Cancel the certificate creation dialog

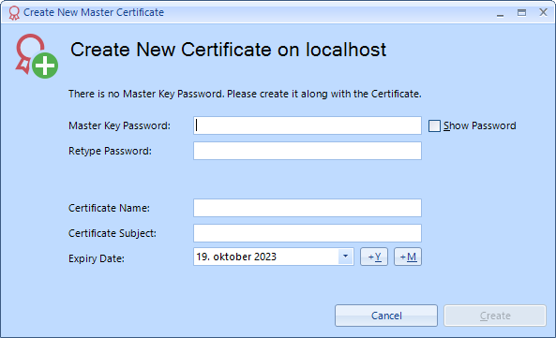click(x=386, y=316)
